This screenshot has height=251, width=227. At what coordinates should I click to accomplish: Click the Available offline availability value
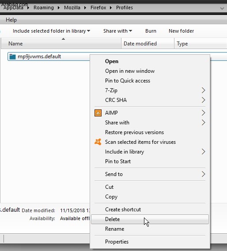coord(75,218)
